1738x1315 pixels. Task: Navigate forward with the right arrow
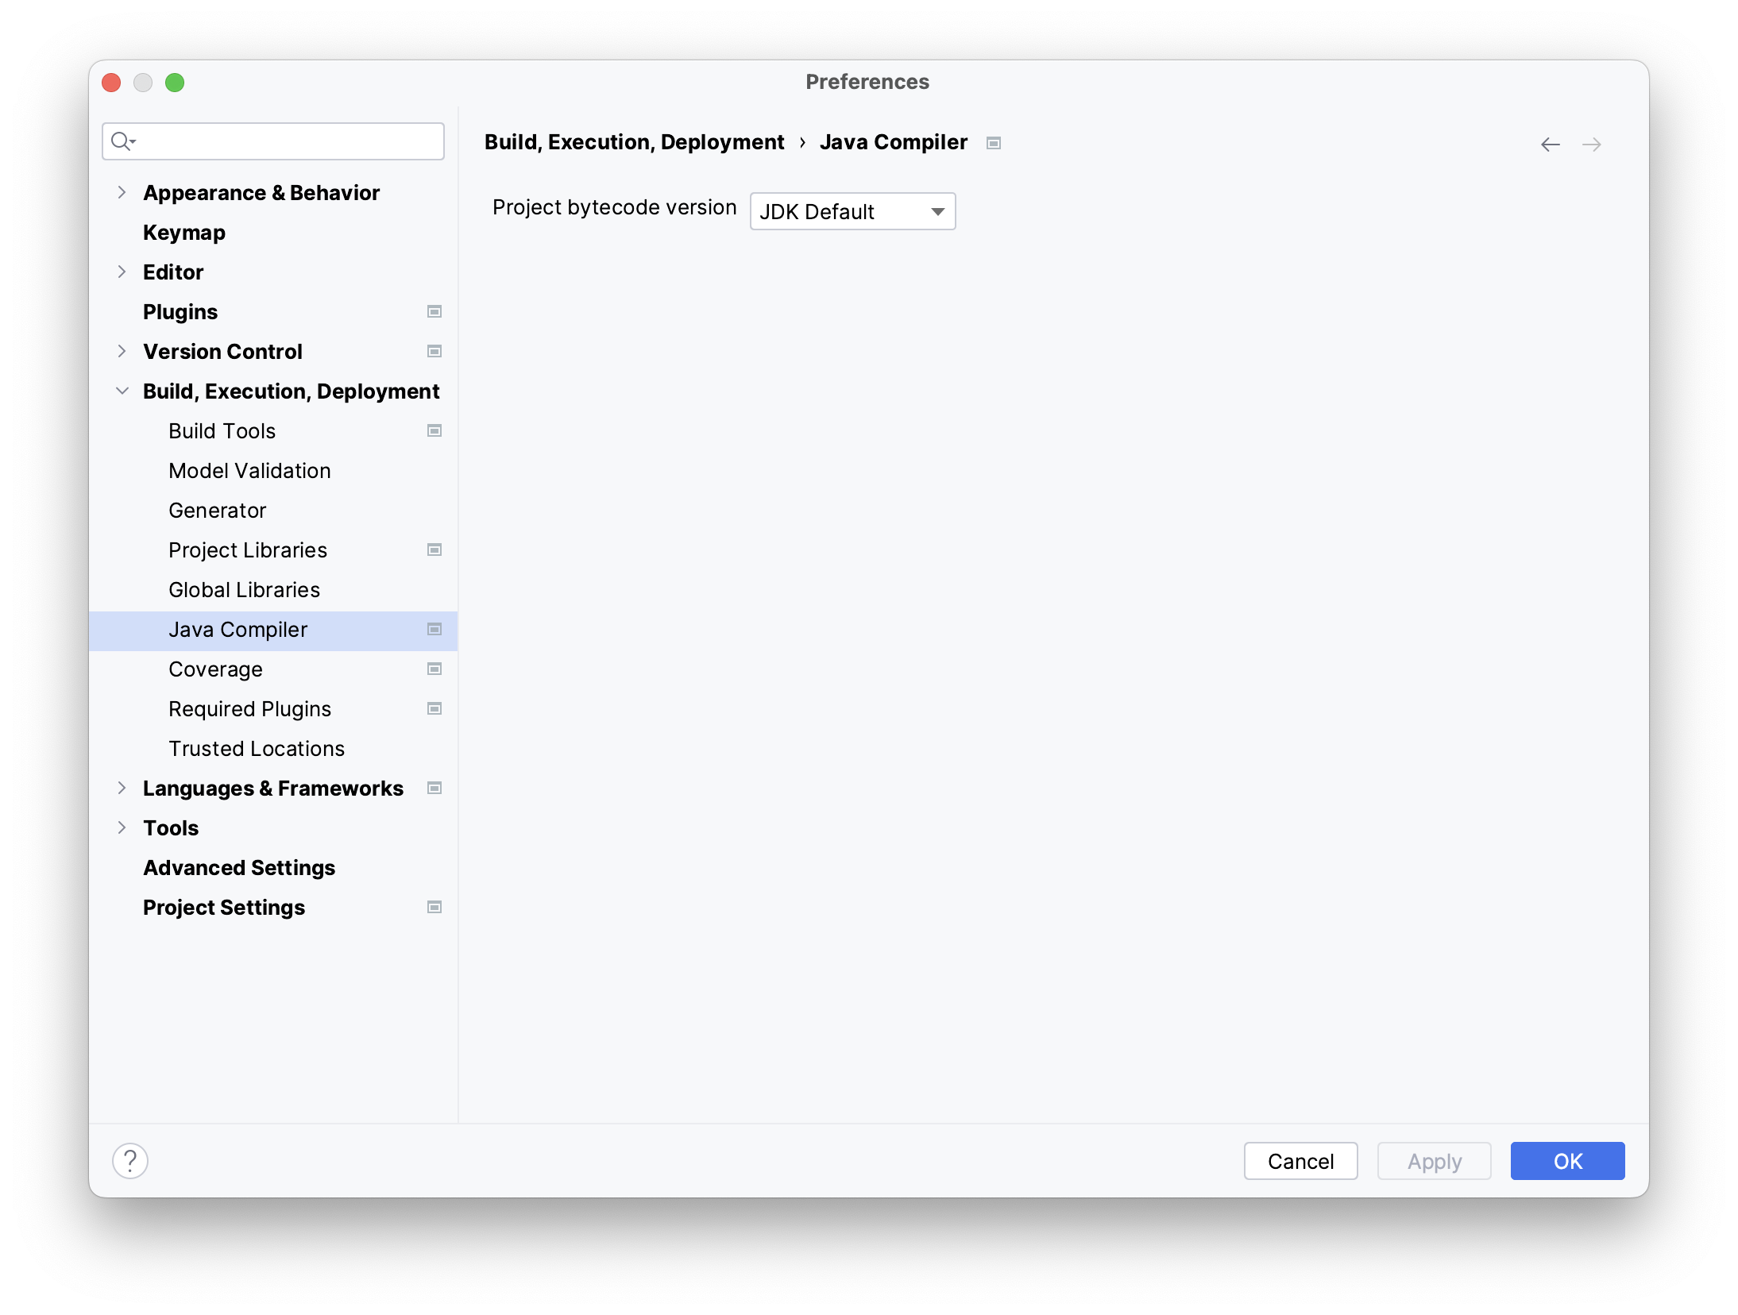pyautogui.click(x=1592, y=145)
